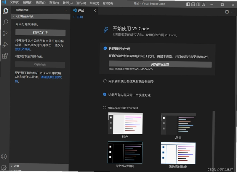Toggle bottom panel layout icon
Screen dimensions: 237x172
pyautogui.click(x=193, y=4)
